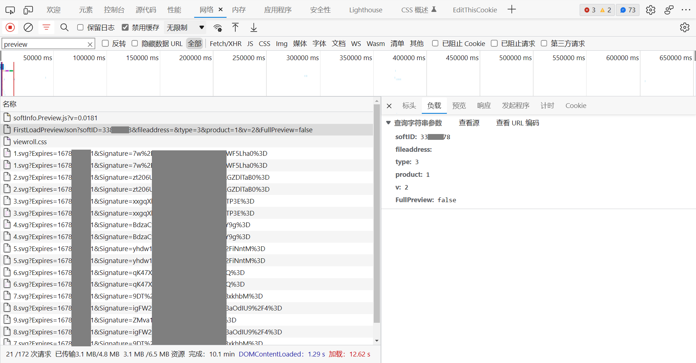Import HAR file with upload arrow

tap(235, 28)
